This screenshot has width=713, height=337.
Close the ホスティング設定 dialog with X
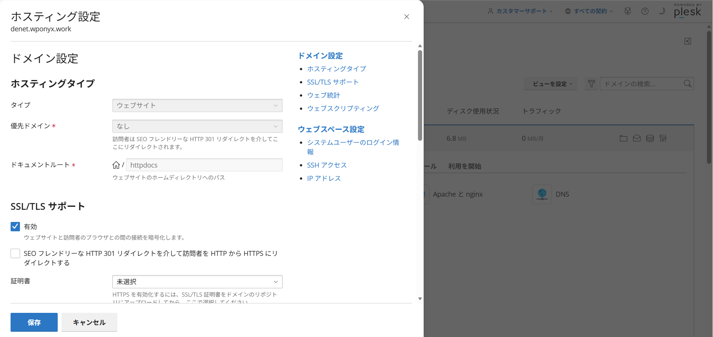coord(406,17)
